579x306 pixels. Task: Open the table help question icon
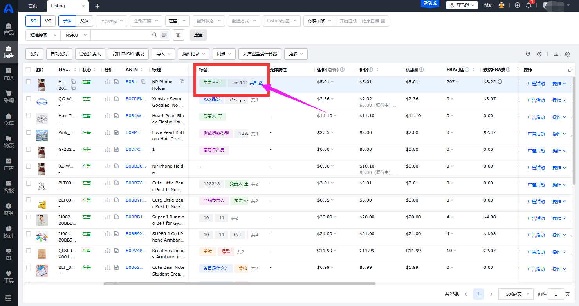click(539, 54)
